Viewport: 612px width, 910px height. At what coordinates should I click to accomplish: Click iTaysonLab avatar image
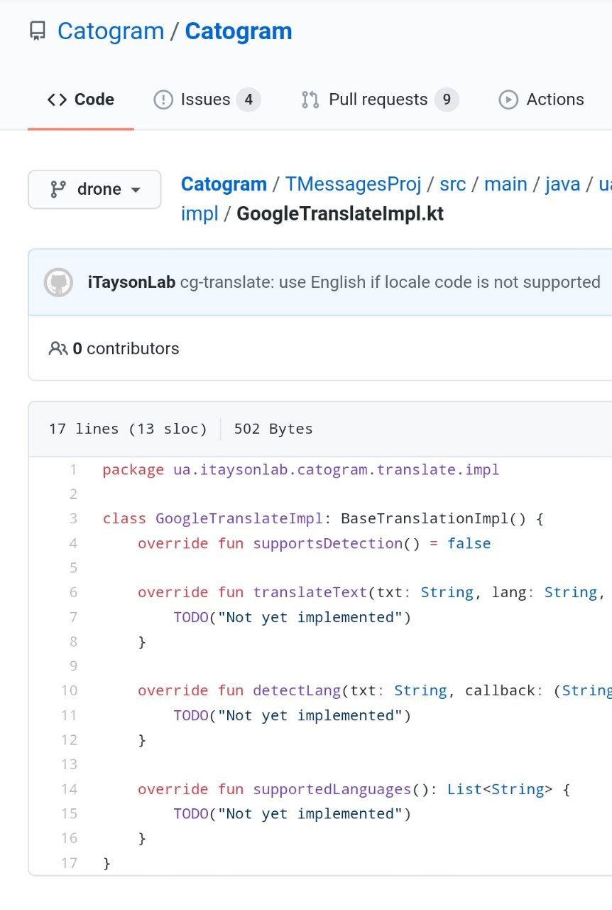58,282
